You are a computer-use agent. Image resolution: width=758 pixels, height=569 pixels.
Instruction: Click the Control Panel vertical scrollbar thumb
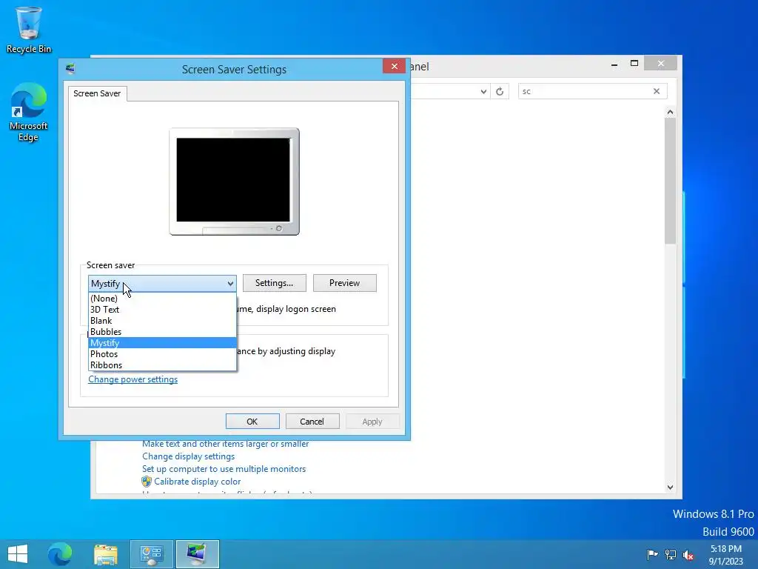click(x=670, y=181)
